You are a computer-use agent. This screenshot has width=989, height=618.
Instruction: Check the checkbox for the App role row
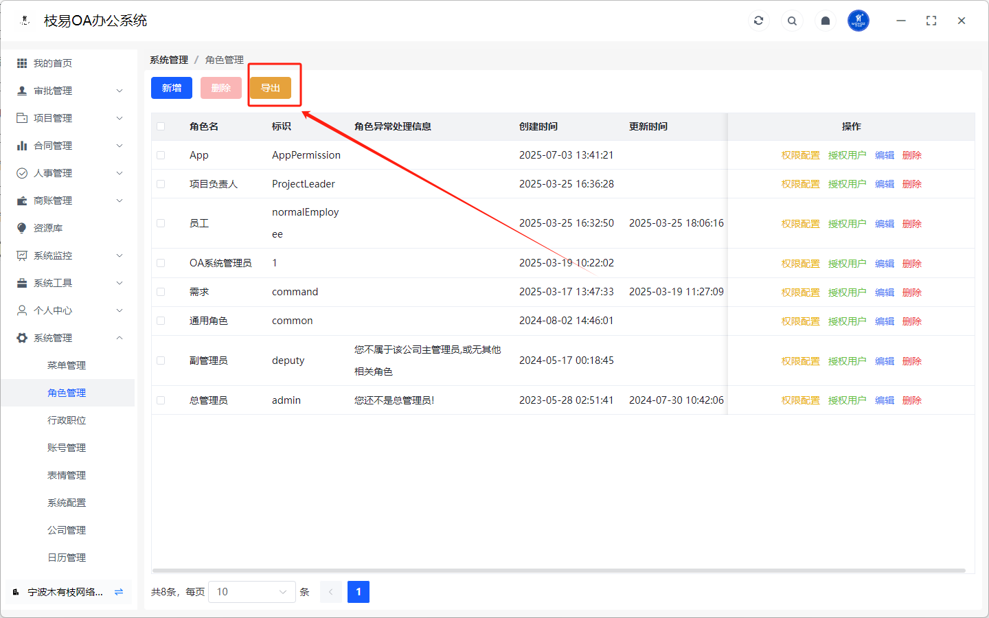coord(161,155)
